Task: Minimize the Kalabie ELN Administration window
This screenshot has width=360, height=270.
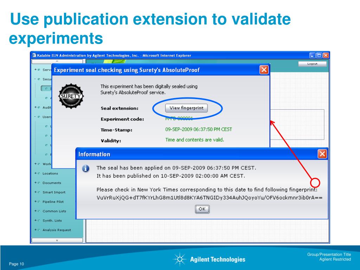Action: 312,55
